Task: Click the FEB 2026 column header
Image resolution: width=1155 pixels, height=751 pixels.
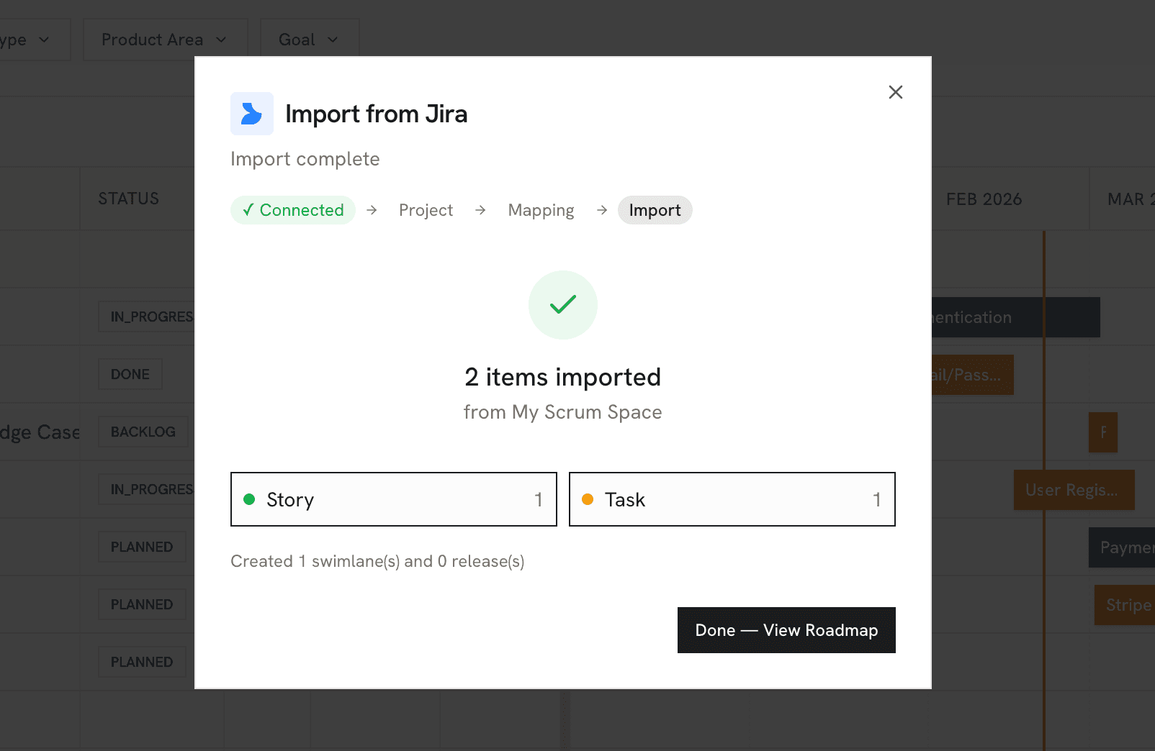Action: pyautogui.click(x=984, y=199)
